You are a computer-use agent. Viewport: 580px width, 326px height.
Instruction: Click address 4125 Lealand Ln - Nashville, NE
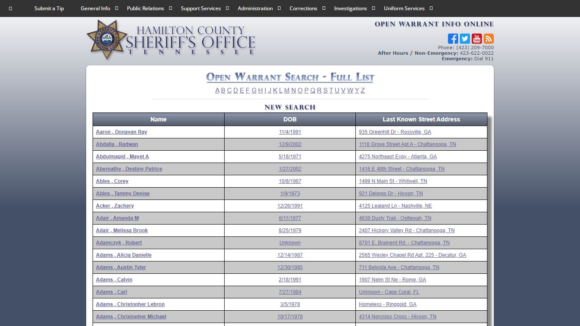(395, 206)
